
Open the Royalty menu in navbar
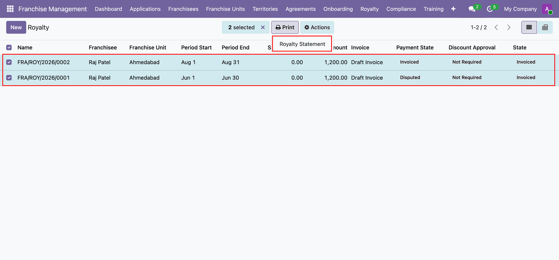(x=369, y=9)
